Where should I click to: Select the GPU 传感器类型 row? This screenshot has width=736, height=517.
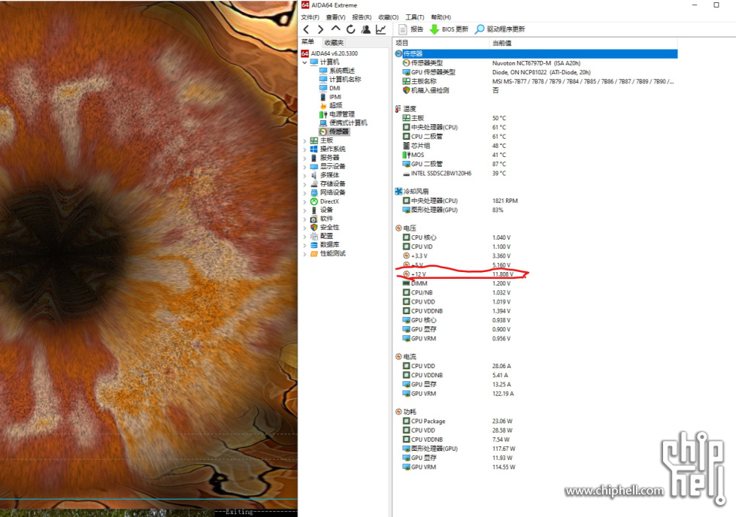pos(536,72)
